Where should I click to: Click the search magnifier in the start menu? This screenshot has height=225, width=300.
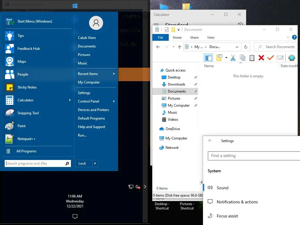tap(67, 163)
